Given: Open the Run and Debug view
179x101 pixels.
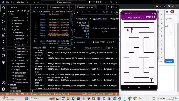Looking at the screenshot, I should pos(3,29).
